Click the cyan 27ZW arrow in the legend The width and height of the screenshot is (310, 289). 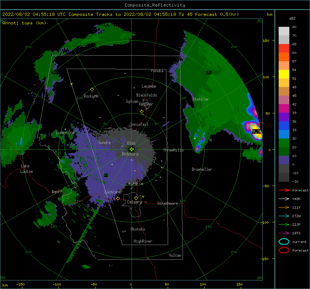pyautogui.click(x=284, y=216)
